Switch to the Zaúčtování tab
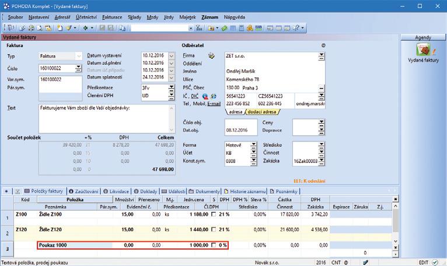 (83, 191)
